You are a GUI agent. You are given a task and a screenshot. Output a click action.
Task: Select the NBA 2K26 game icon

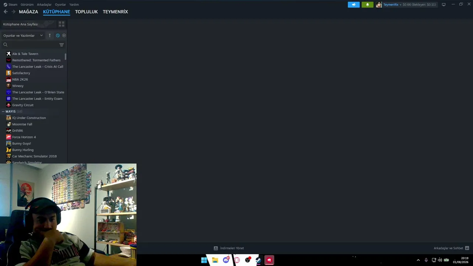(8, 79)
